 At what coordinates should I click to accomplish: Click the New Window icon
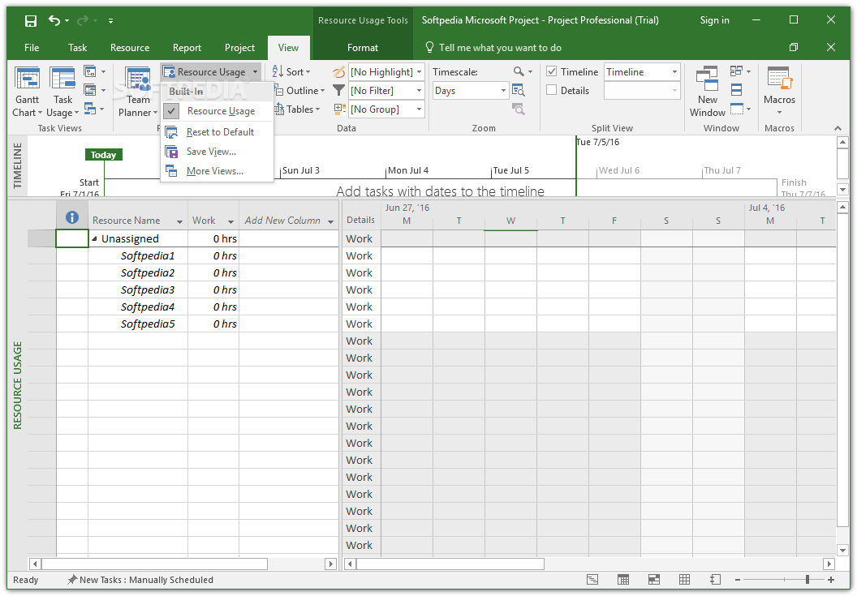coord(707,78)
